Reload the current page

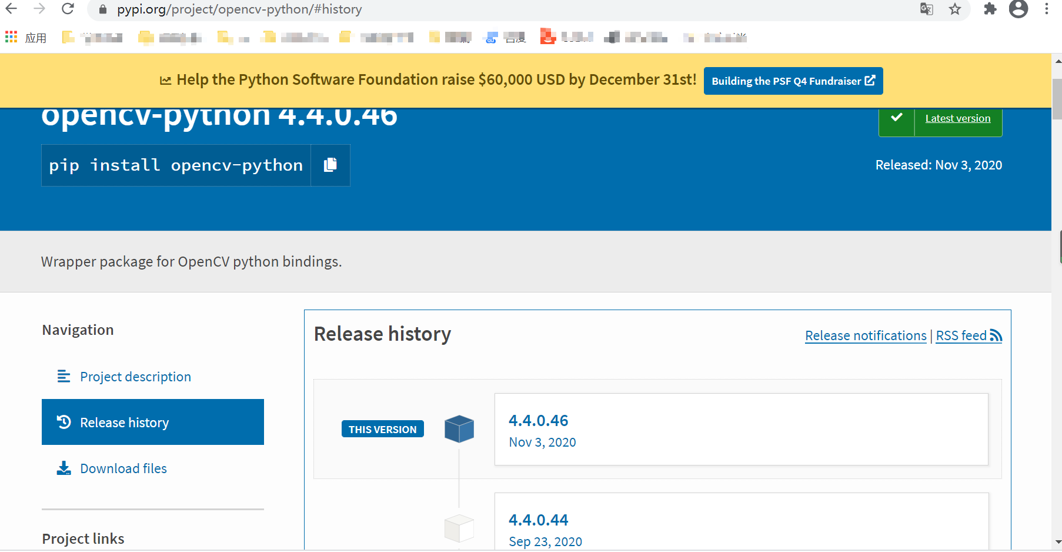(x=68, y=9)
